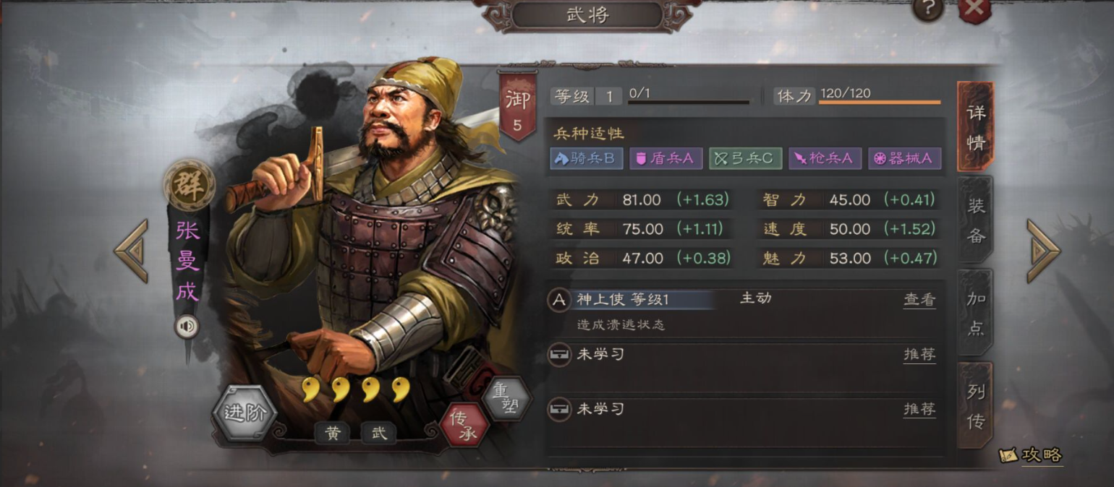Click the 群 faction emblem
Viewport: 1114px width, 487px height.
pos(189,184)
